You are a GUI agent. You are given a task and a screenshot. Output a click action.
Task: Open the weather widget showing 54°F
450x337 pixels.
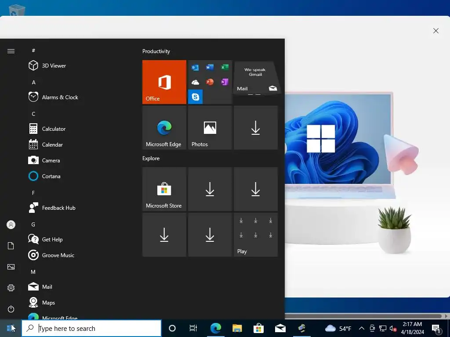click(x=338, y=328)
